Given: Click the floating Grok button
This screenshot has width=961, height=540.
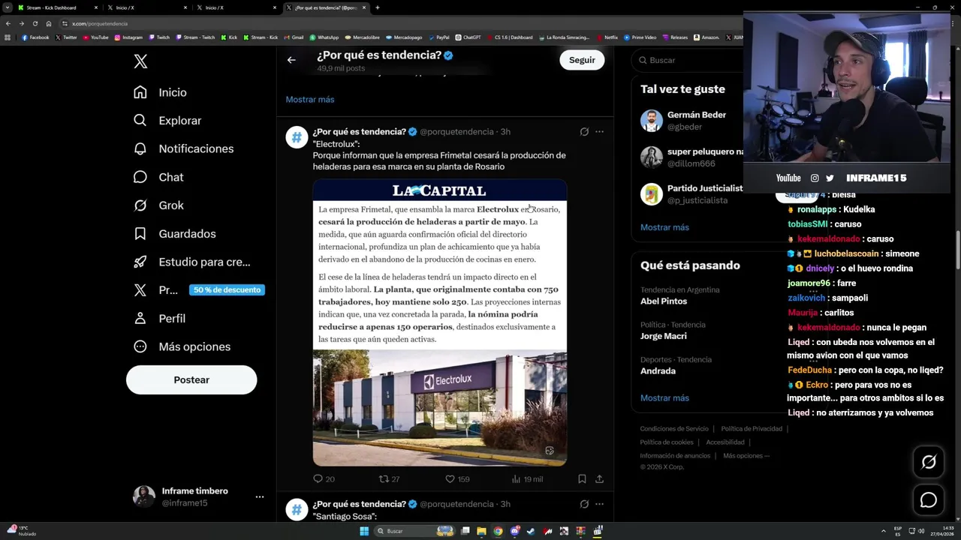Looking at the screenshot, I should click(929, 463).
